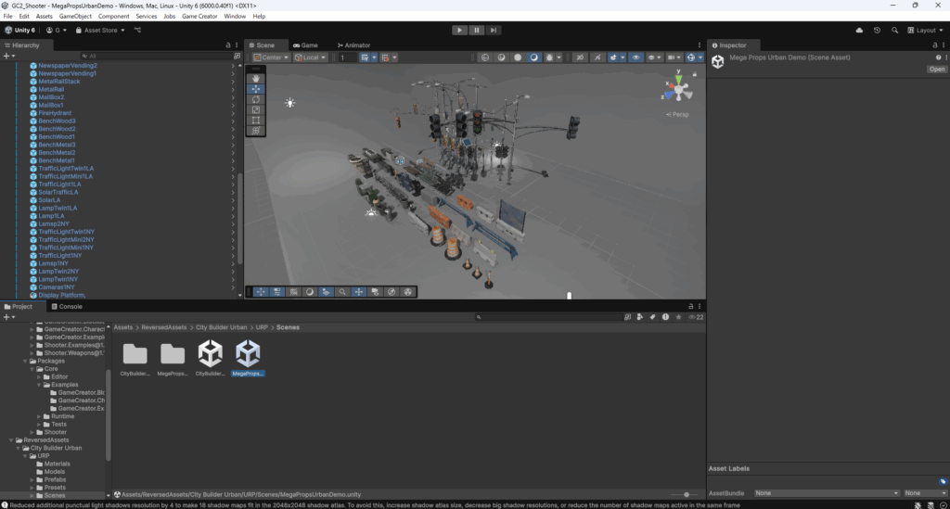The width and height of the screenshot is (950, 509).
Task: Click the Open button in Inspector
Action: [936, 70]
